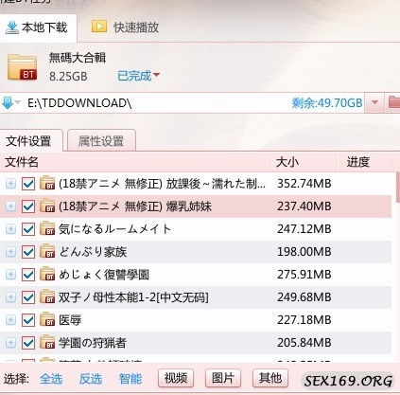Toggle the checkbox for 気になるルームメイト
This screenshot has width=400, height=395.
pos(28,229)
